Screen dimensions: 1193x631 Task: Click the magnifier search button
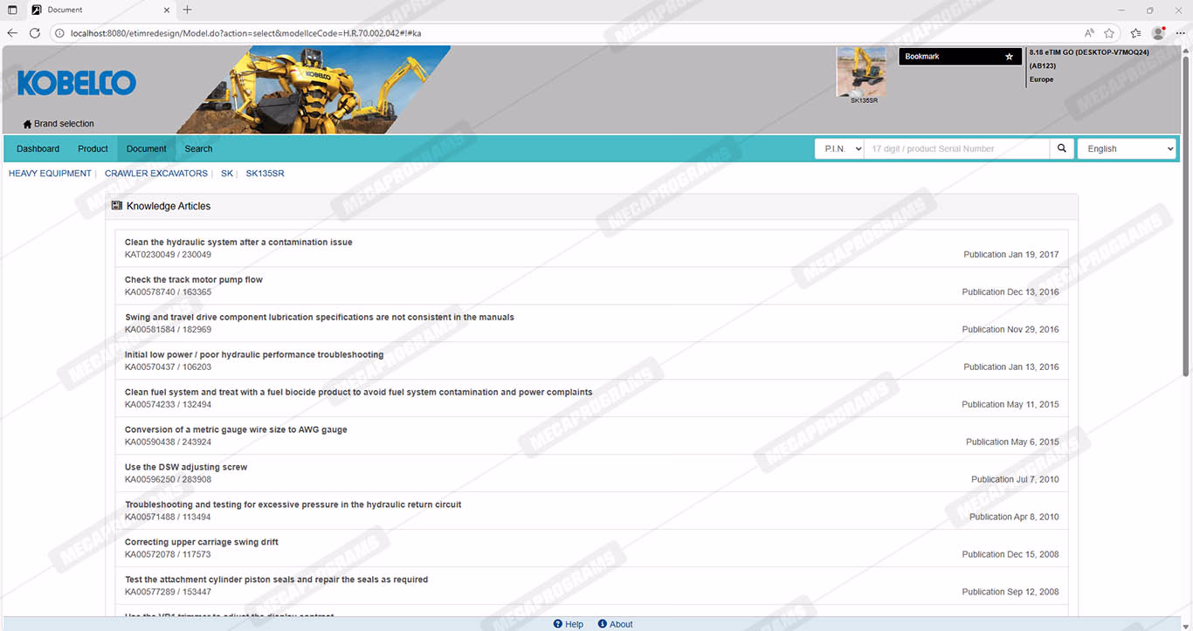click(x=1061, y=148)
